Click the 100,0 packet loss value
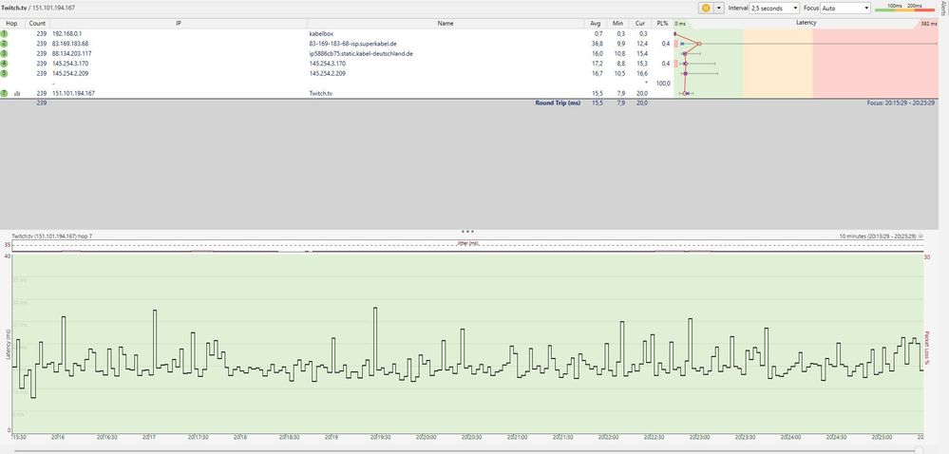This screenshot has height=454, width=949. [663, 84]
